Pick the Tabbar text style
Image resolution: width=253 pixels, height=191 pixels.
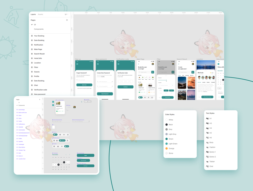pyautogui.click(x=210, y=161)
